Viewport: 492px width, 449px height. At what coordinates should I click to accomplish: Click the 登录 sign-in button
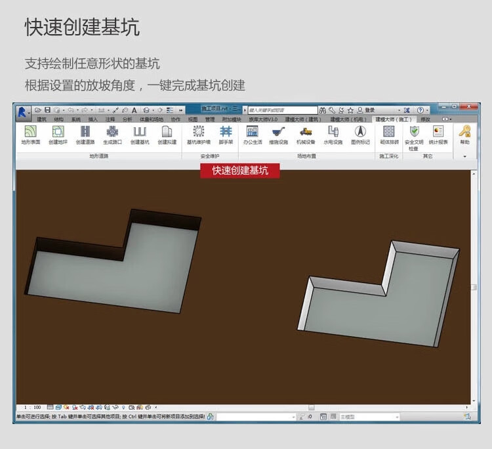[x=370, y=110]
